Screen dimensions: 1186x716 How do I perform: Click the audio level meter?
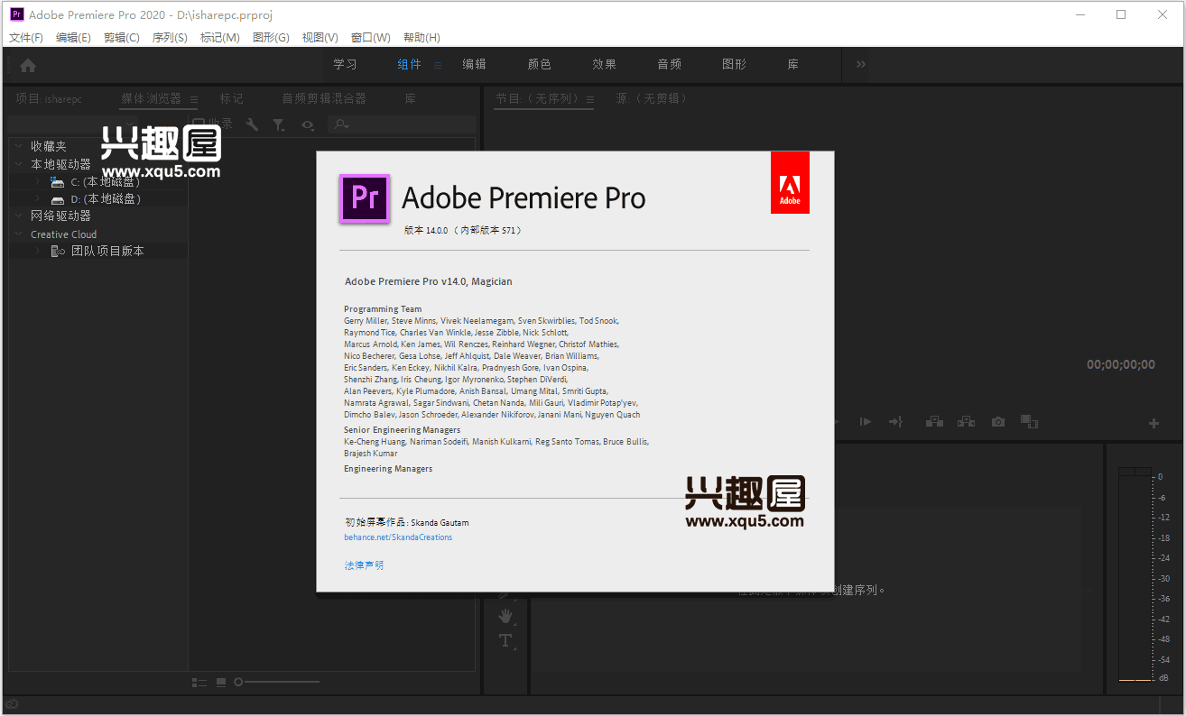tap(1135, 574)
